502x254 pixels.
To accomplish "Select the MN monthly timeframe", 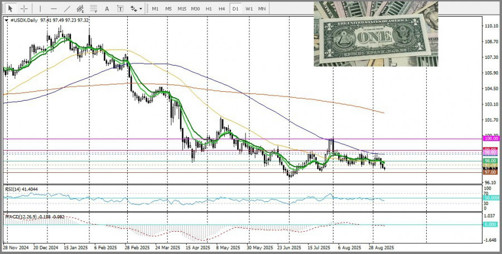I will pos(262,9).
